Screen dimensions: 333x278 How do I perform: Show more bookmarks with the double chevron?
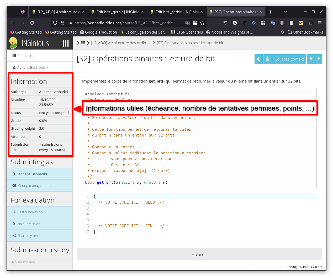coord(282,32)
